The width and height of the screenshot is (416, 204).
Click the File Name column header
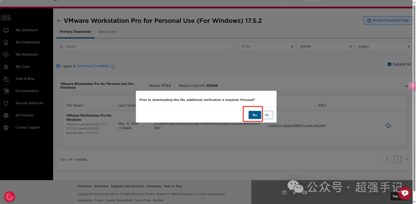[x=75, y=105]
